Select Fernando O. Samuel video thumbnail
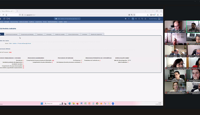 point(175,27)
